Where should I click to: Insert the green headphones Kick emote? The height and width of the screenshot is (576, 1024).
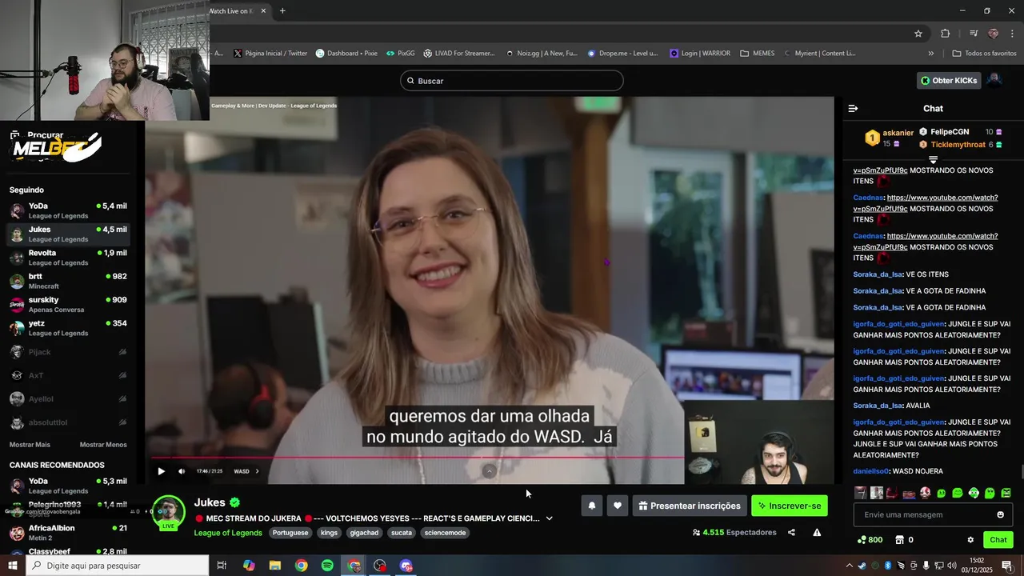pyautogui.click(x=974, y=493)
